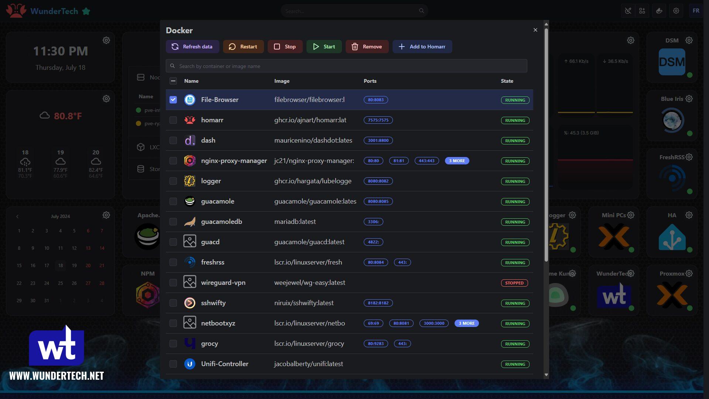Toggle checkbox for netbootxyz container
This screenshot has height=399, width=709.
(173, 323)
